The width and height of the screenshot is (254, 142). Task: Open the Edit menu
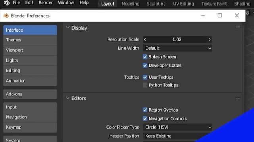coord(29,3)
